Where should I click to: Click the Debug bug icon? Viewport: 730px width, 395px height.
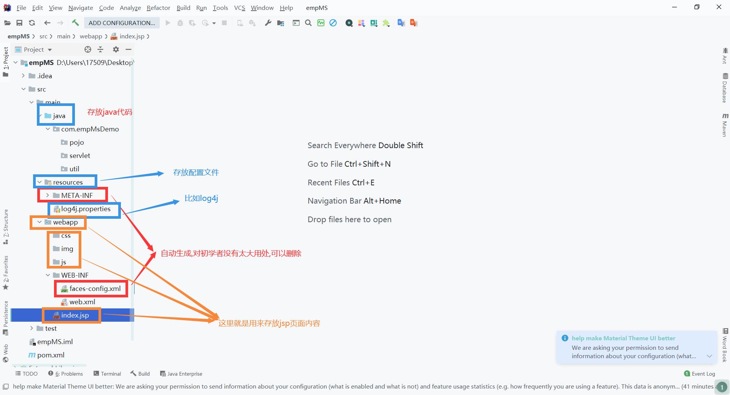180,23
